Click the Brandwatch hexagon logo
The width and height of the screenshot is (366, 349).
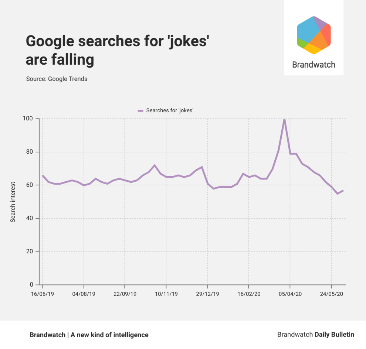[x=314, y=35]
